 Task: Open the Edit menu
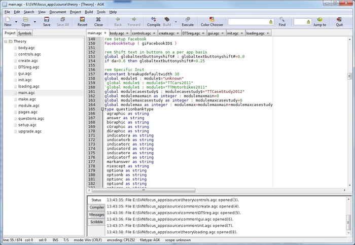(17, 12)
